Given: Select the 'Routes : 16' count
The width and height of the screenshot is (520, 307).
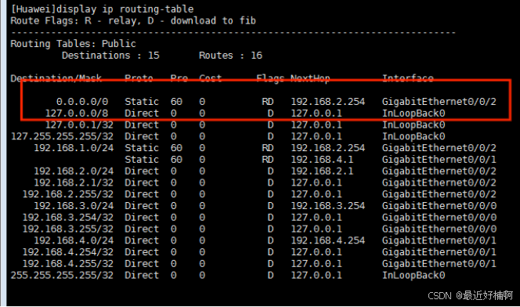Looking at the screenshot, I should point(230,56).
